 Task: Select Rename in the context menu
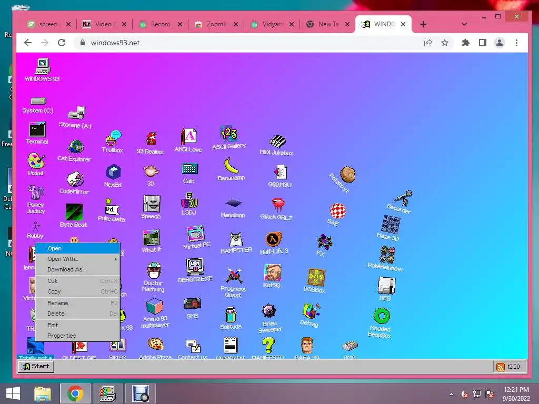click(78, 303)
